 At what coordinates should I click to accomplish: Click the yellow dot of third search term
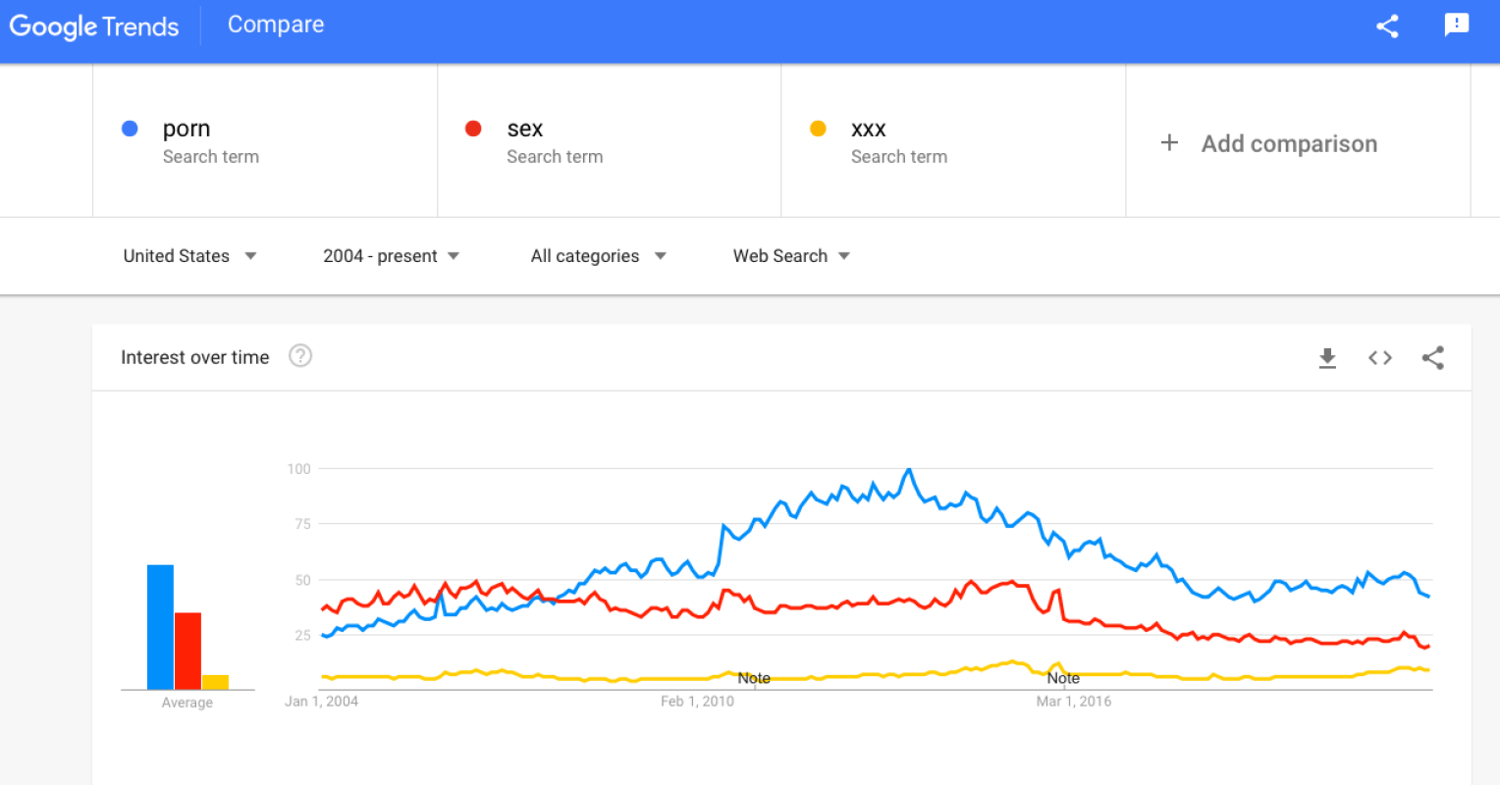coord(818,129)
